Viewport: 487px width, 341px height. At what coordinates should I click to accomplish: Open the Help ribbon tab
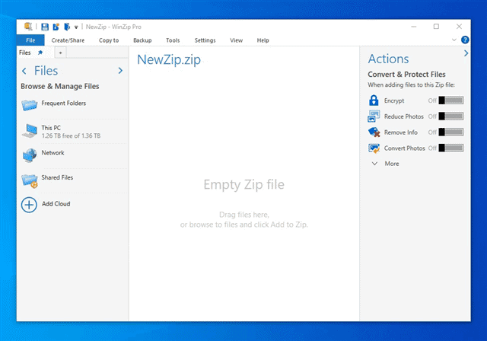coord(263,40)
